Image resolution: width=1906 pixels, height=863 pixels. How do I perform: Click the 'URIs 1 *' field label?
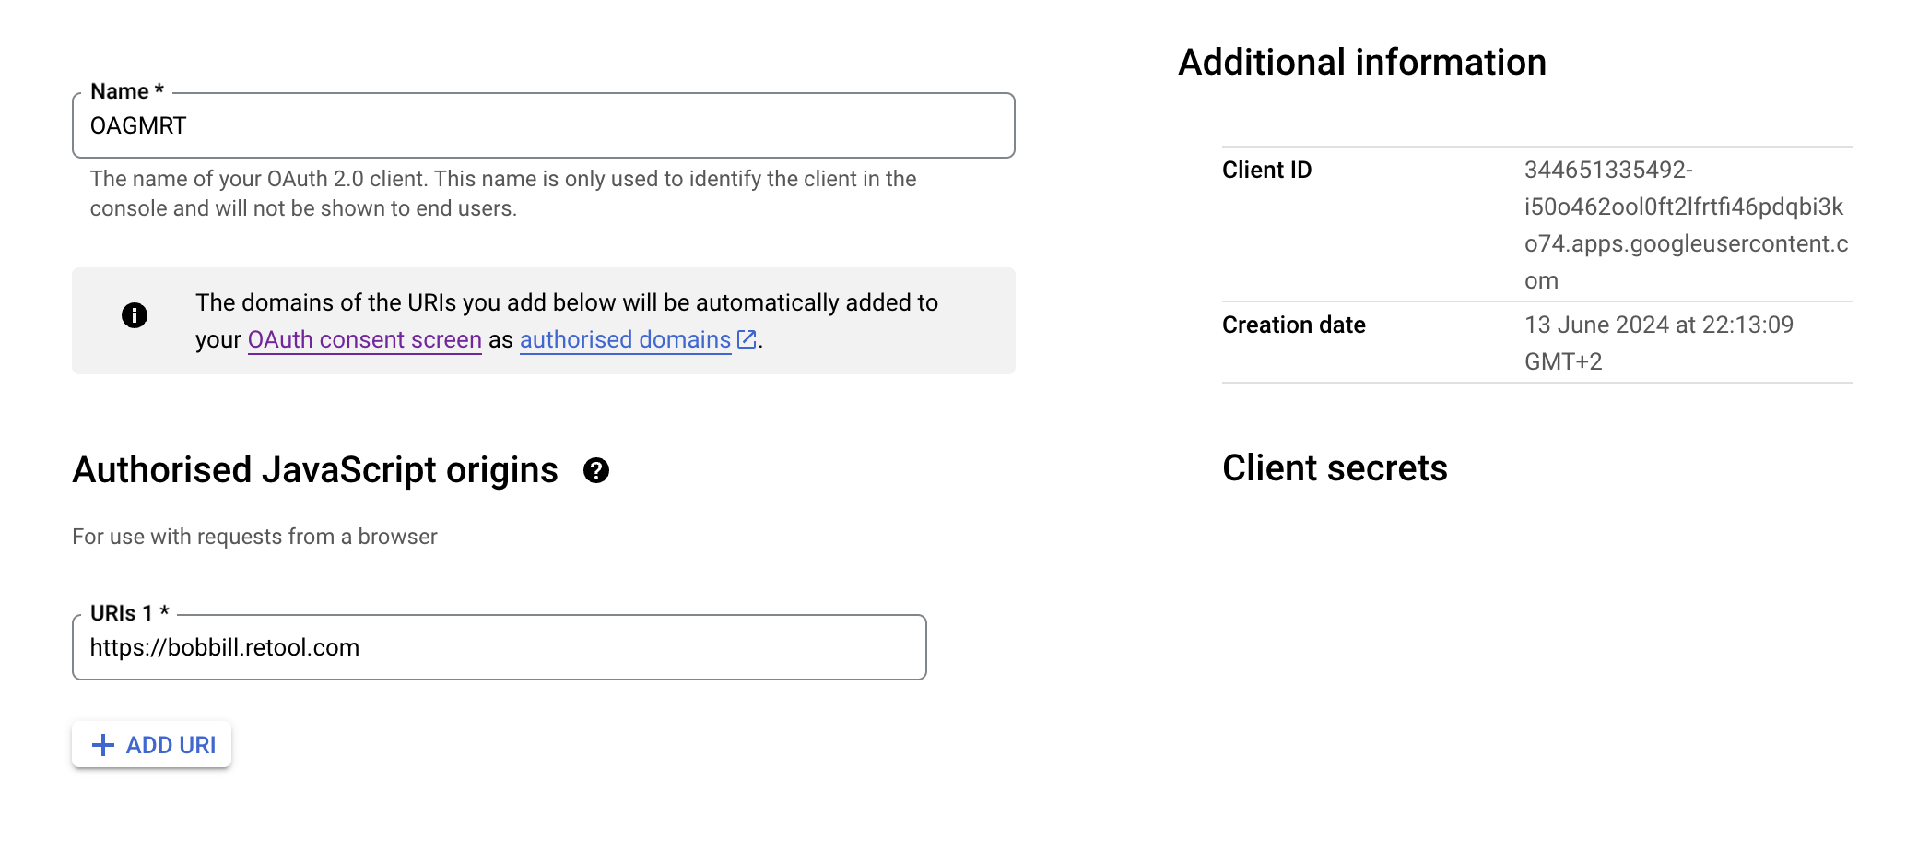coord(129,613)
